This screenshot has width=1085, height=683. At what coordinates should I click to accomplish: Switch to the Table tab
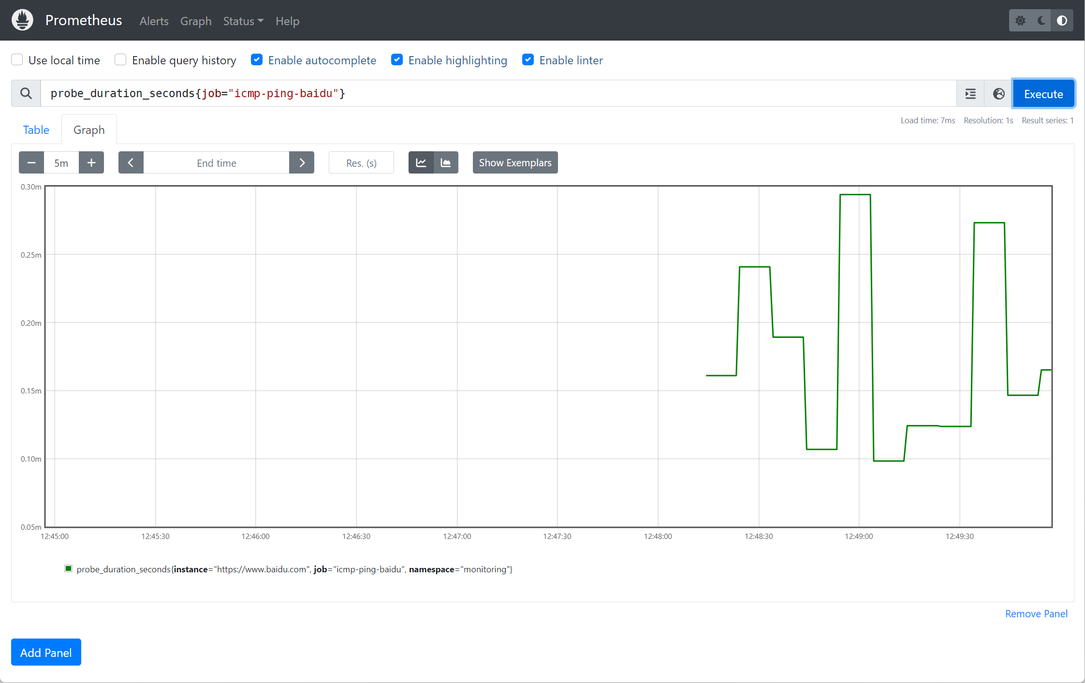pos(36,130)
